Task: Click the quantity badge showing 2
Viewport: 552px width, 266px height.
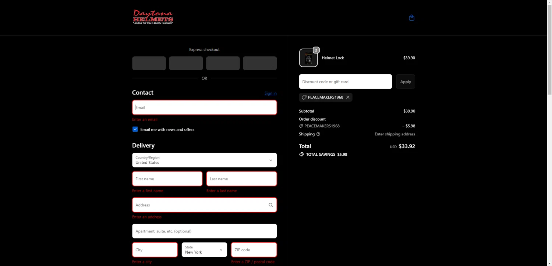Action: coord(316,50)
